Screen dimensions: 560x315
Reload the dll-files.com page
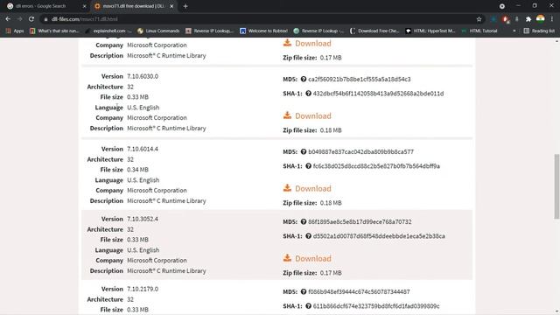click(x=31, y=19)
